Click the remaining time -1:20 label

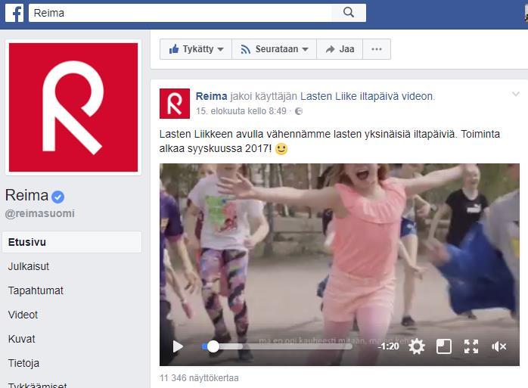coord(388,346)
